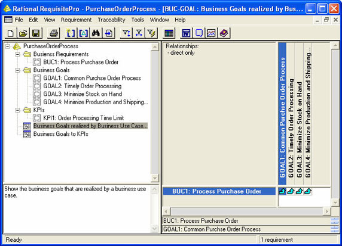Collapse the Busienss Requirements folder
The image size is (342, 246).
click(18, 54)
